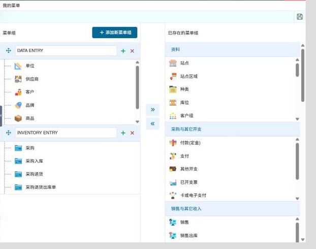This screenshot has width=316, height=249.
Task: Click the collapsed side panel handle at left edge
Action: point(1,116)
